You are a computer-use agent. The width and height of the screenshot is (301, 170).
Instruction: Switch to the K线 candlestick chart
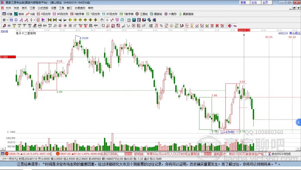(x=30, y=14)
